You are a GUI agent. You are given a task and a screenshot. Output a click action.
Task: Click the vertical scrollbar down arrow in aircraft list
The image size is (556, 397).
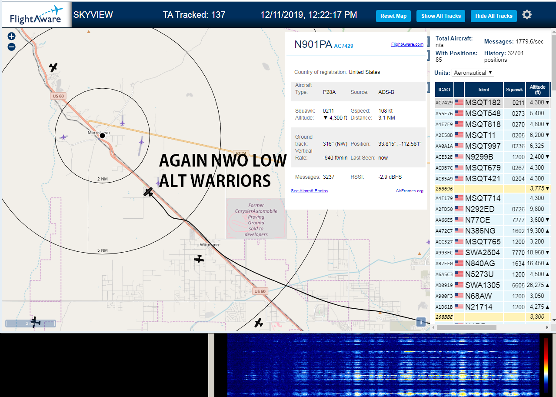point(553,320)
